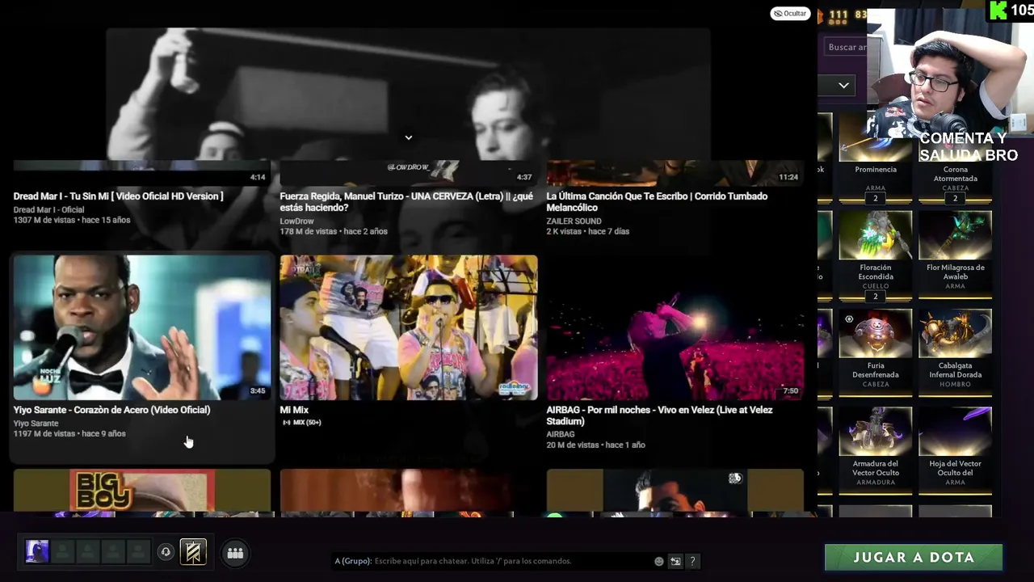The image size is (1034, 582).
Task: Select the Cabalgata Infernal Dorada item
Action: point(956,352)
